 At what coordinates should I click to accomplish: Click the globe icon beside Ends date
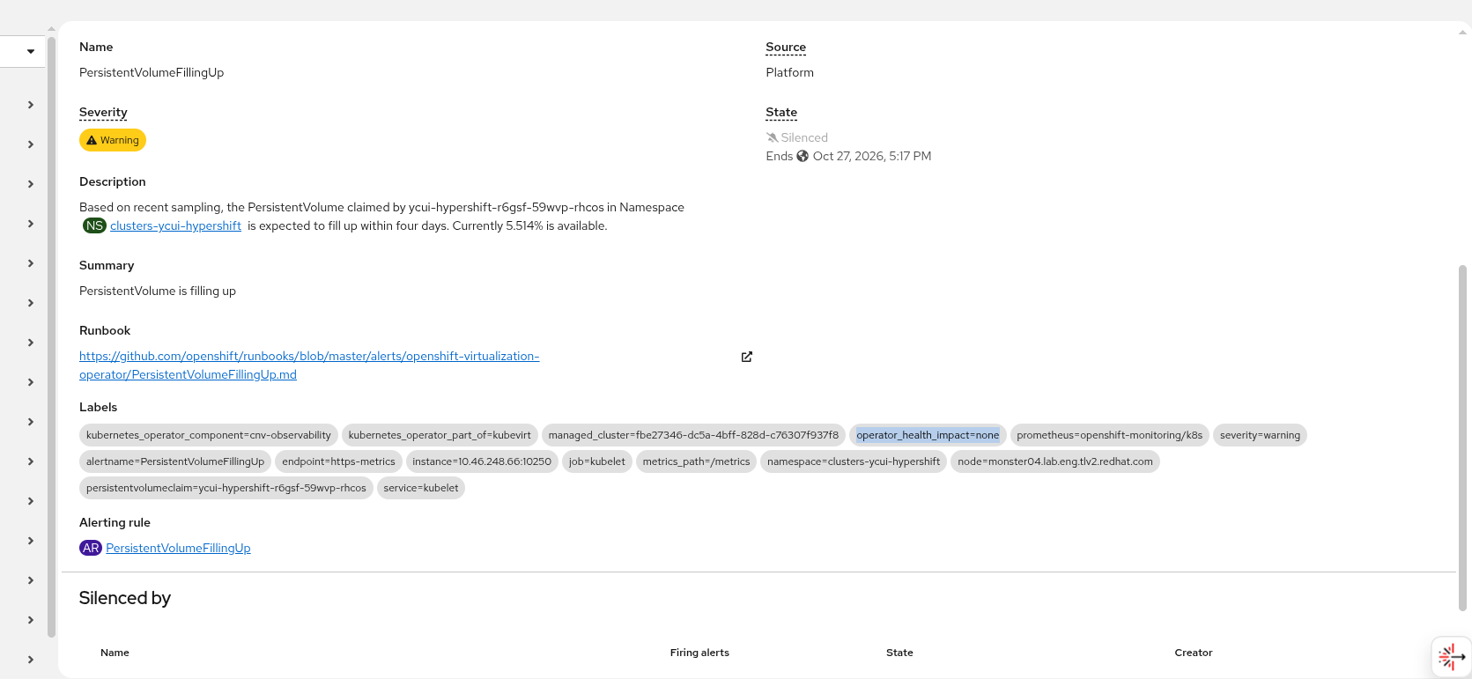point(803,156)
